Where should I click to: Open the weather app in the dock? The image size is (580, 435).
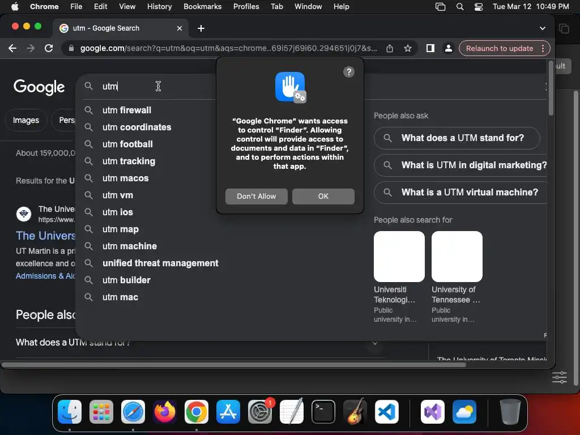464,412
